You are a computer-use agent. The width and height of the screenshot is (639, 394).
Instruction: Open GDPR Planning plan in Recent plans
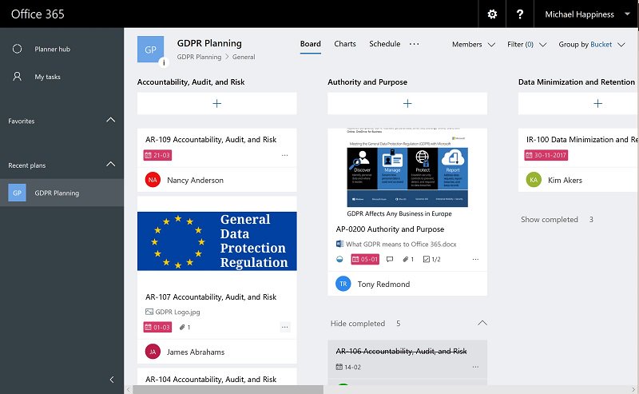62,193
